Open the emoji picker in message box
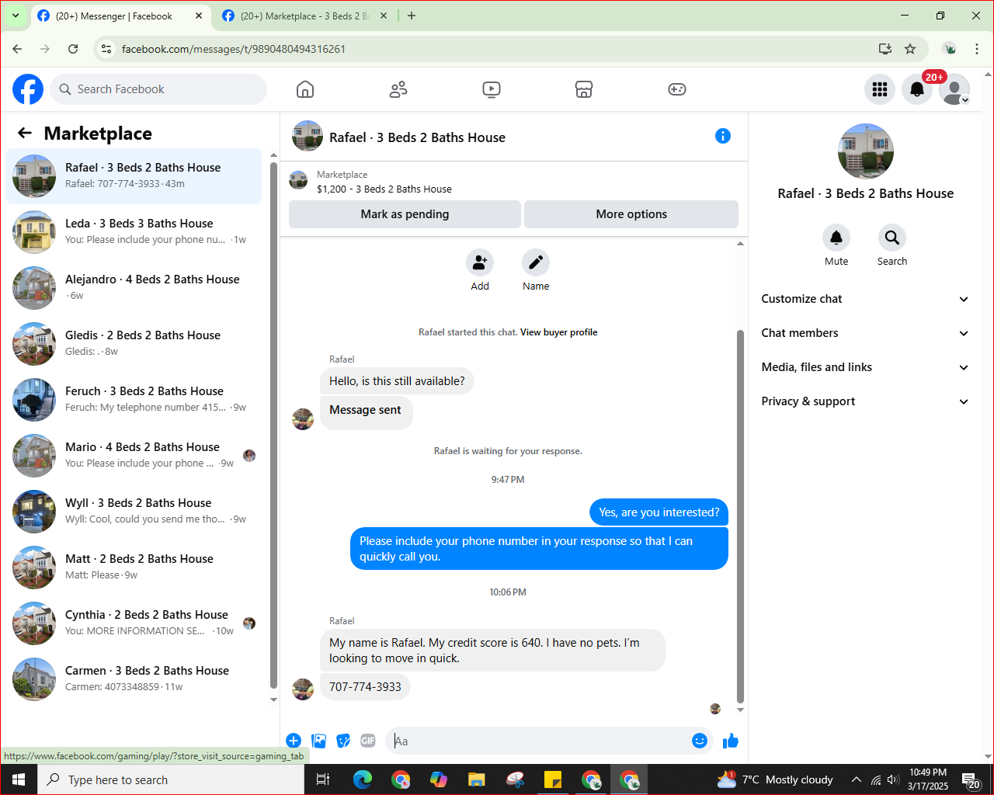Screen dimensions: 994x795 click(700, 741)
